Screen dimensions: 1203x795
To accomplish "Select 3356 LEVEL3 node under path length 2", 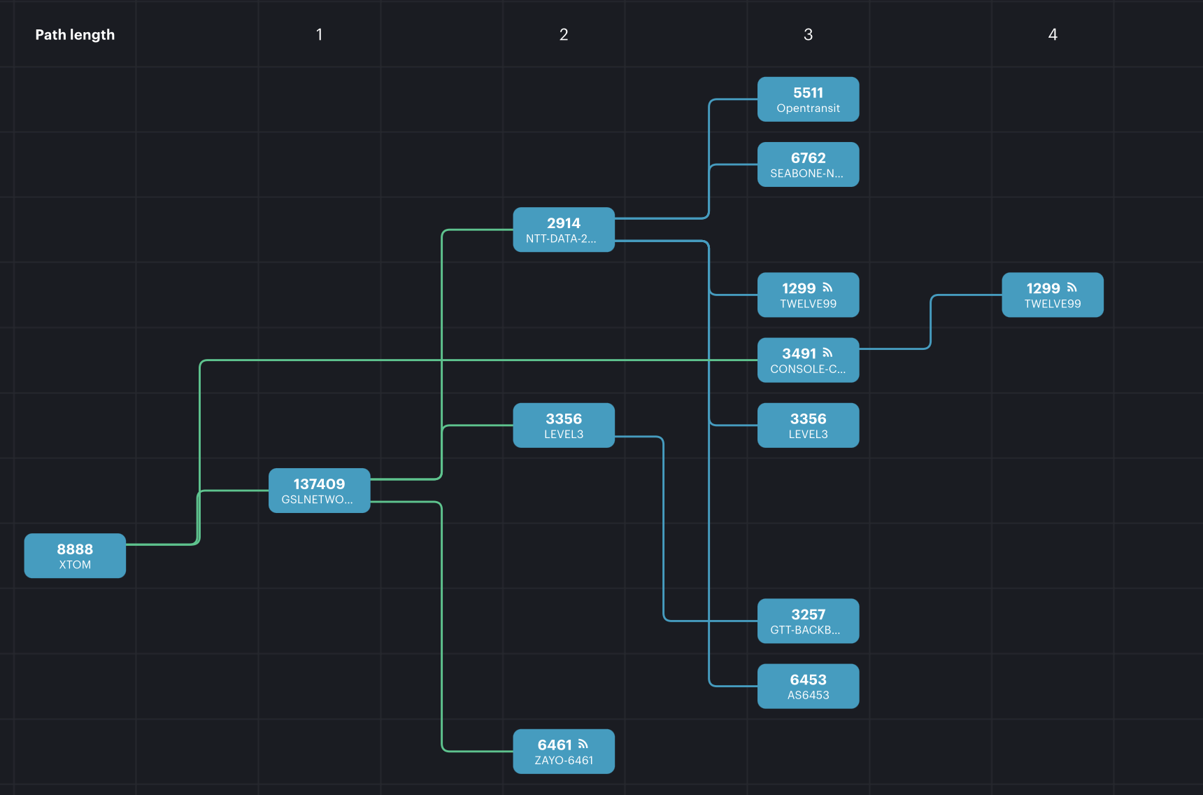I will 564,425.
